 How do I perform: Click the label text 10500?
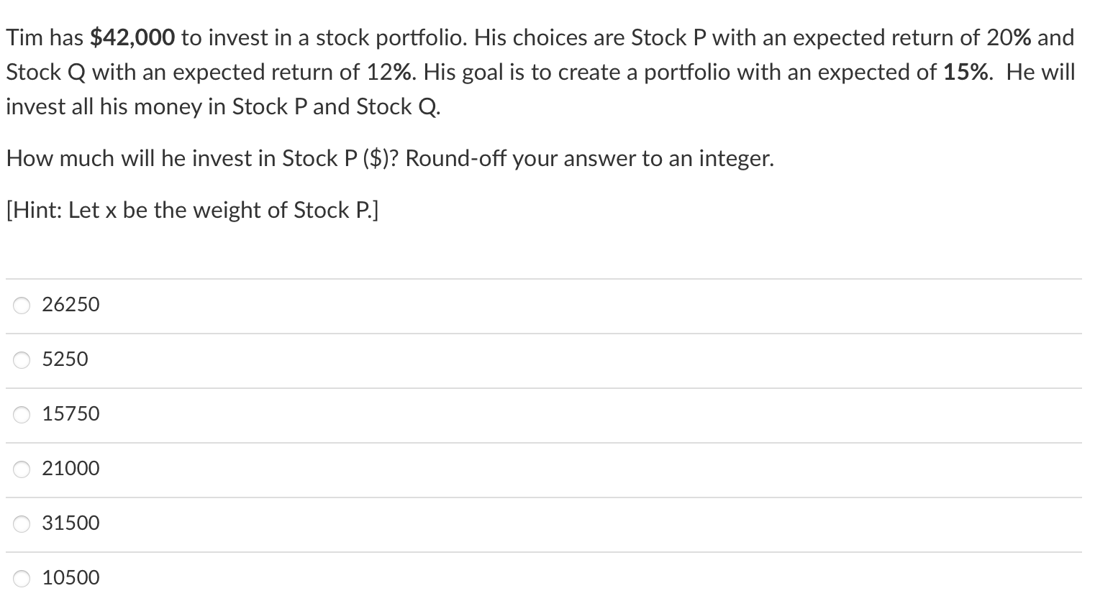pyautogui.click(x=70, y=578)
